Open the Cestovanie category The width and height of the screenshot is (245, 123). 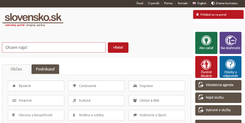click(x=97, y=86)
